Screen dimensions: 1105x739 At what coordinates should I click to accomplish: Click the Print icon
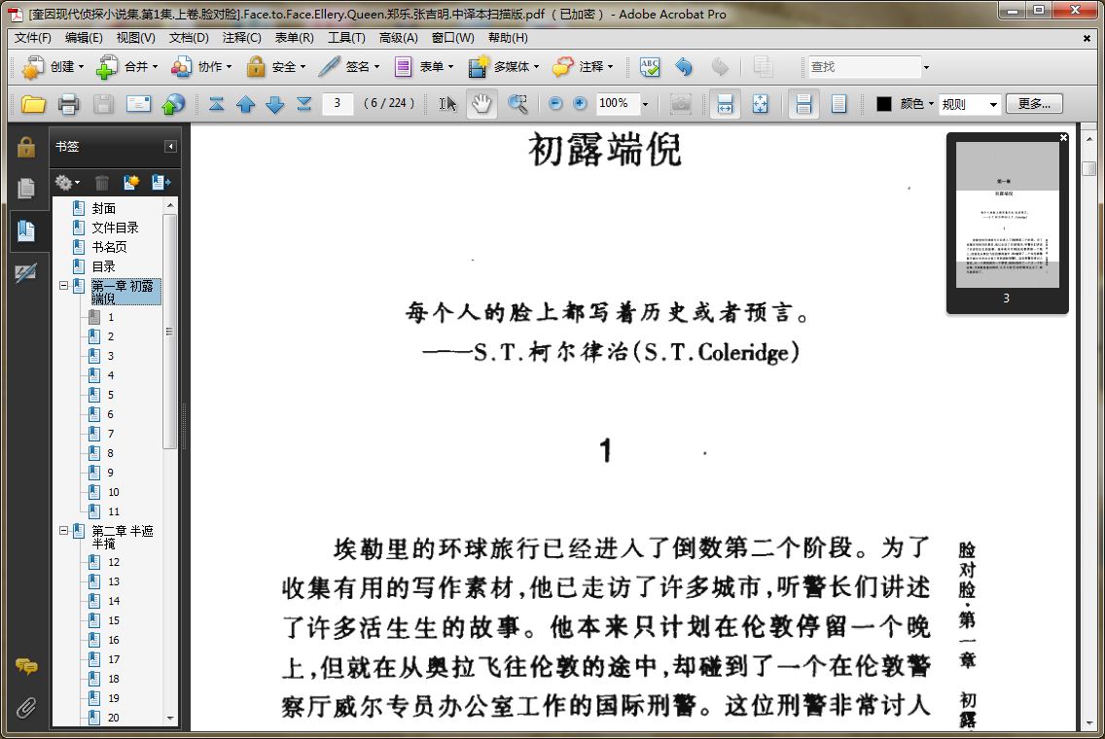pos(68,104)
